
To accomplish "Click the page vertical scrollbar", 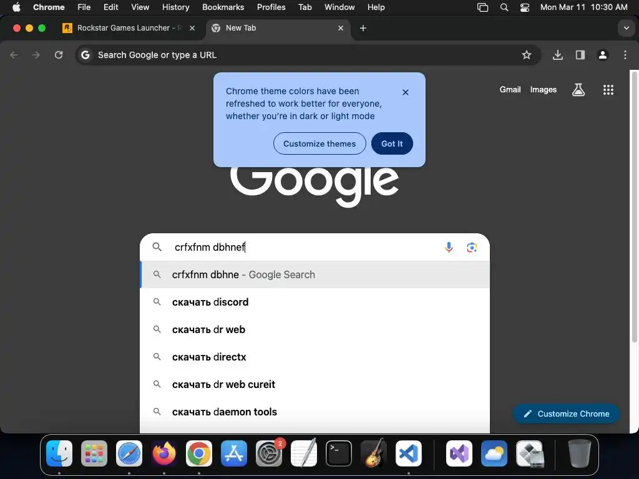I will tap(634, 206).
